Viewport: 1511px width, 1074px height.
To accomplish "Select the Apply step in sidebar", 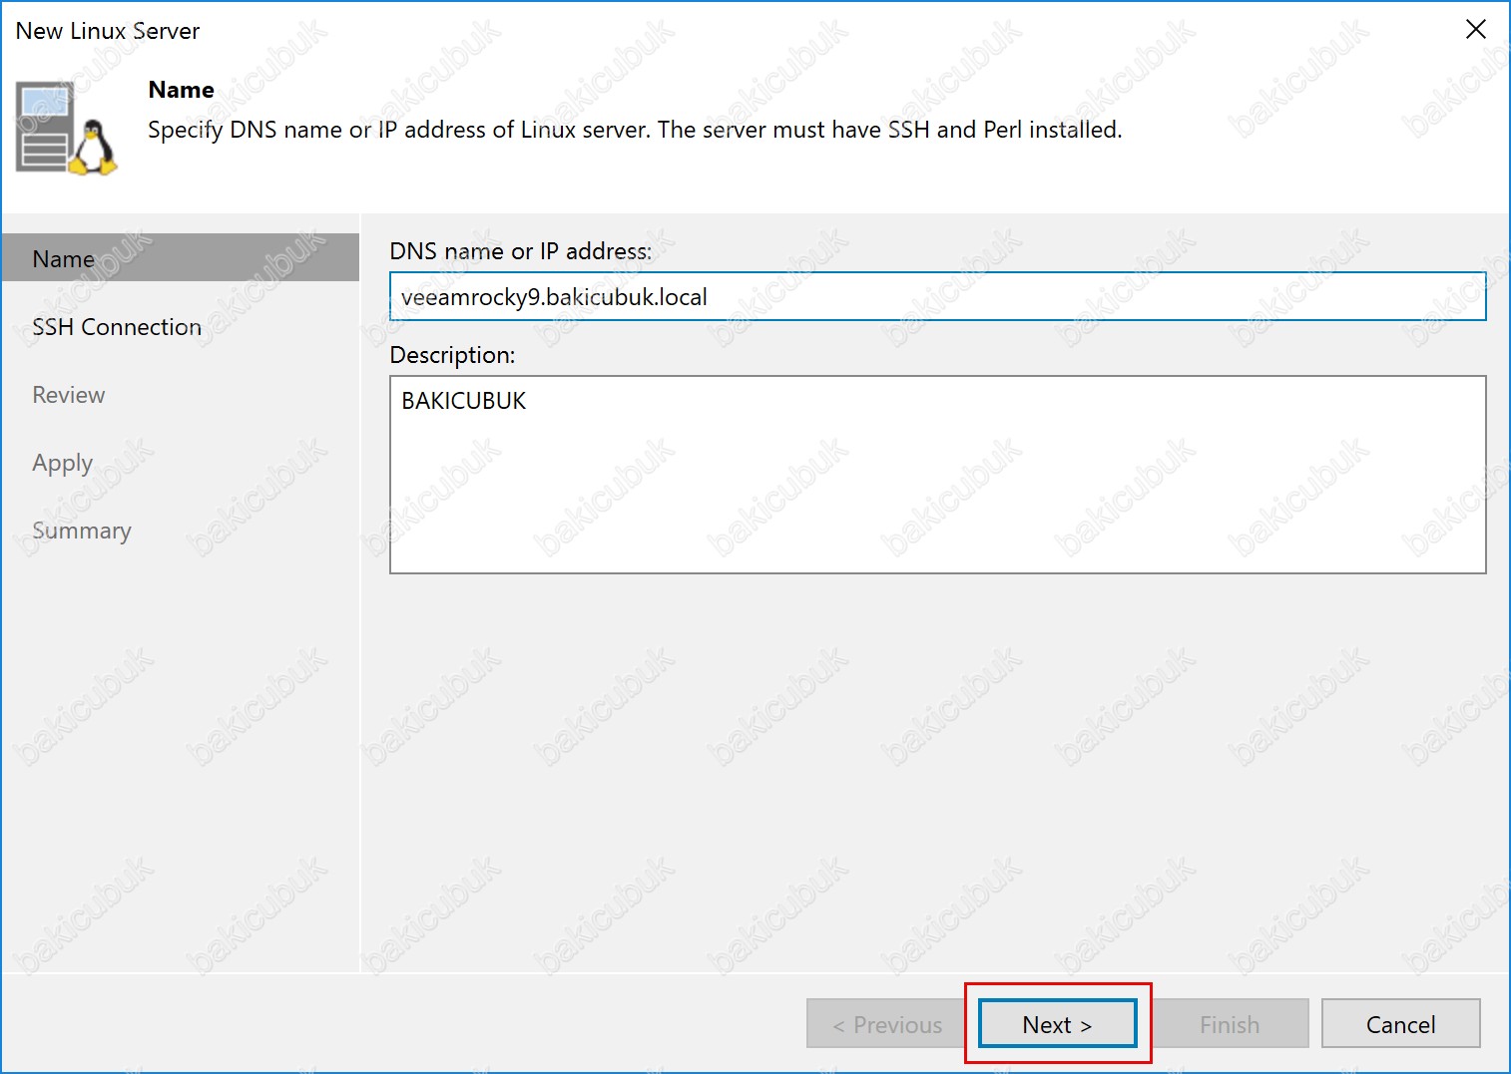I will click(x=63, y=463).
